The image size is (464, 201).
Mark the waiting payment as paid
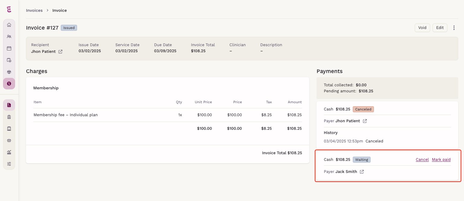(x=441, y=160)
